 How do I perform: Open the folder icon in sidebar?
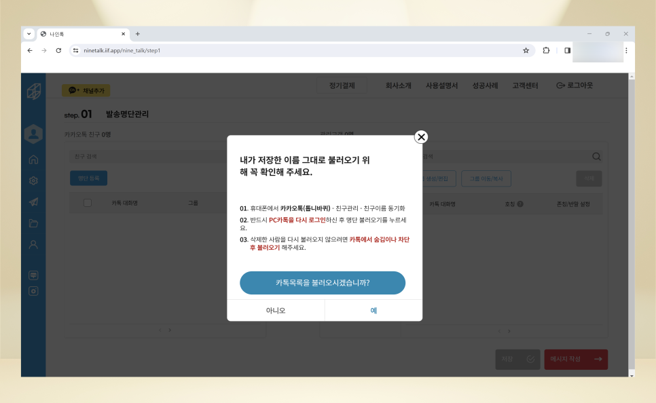pyautogui.click(x=33, y=223)
